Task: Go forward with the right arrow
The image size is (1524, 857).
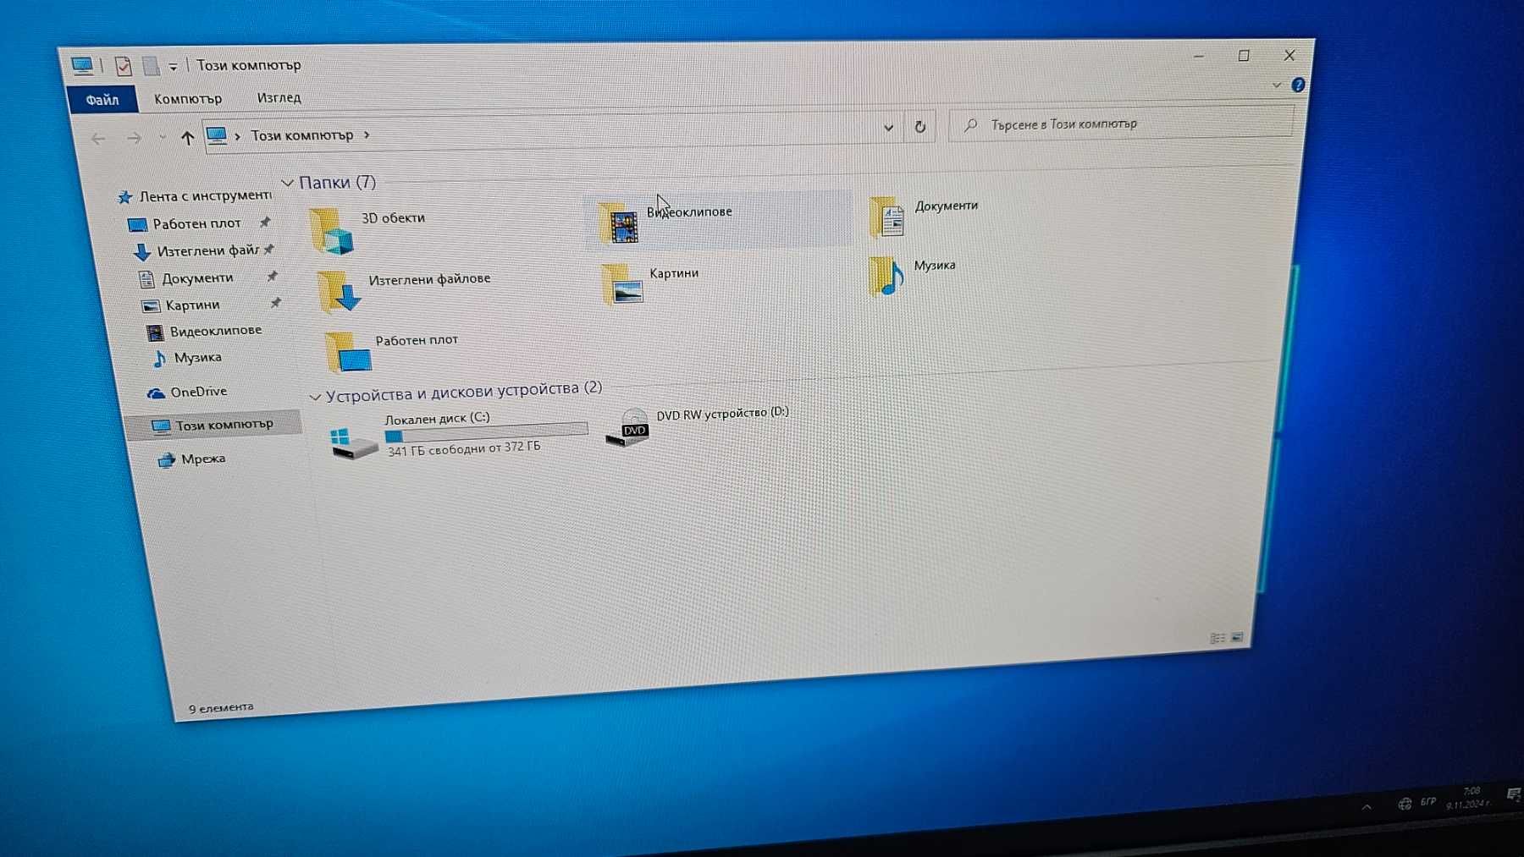Action: (x=135, y=138)
